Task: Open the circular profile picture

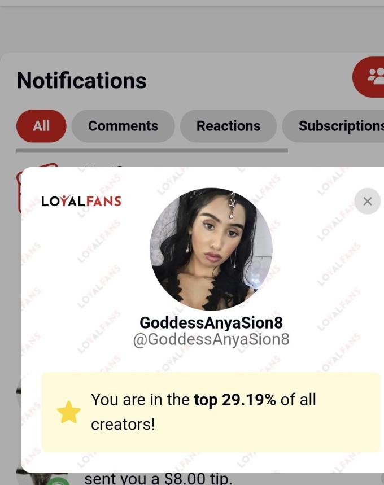Action: 211,249
